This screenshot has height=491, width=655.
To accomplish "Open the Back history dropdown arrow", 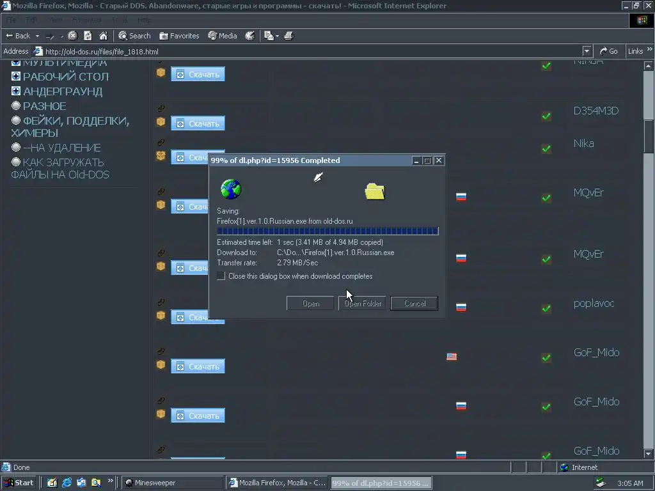I will [x=37, y=36].
